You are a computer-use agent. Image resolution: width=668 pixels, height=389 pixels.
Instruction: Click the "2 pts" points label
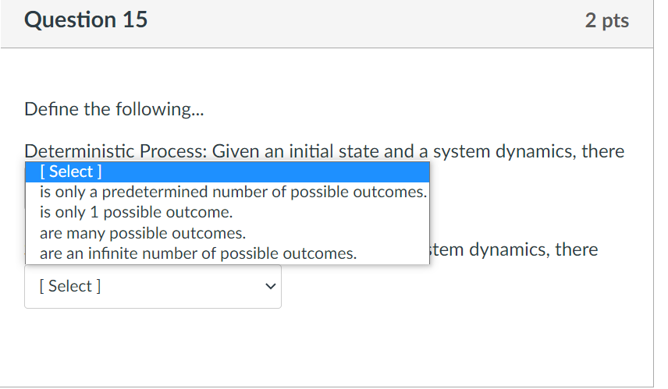[x=606, y=21]
